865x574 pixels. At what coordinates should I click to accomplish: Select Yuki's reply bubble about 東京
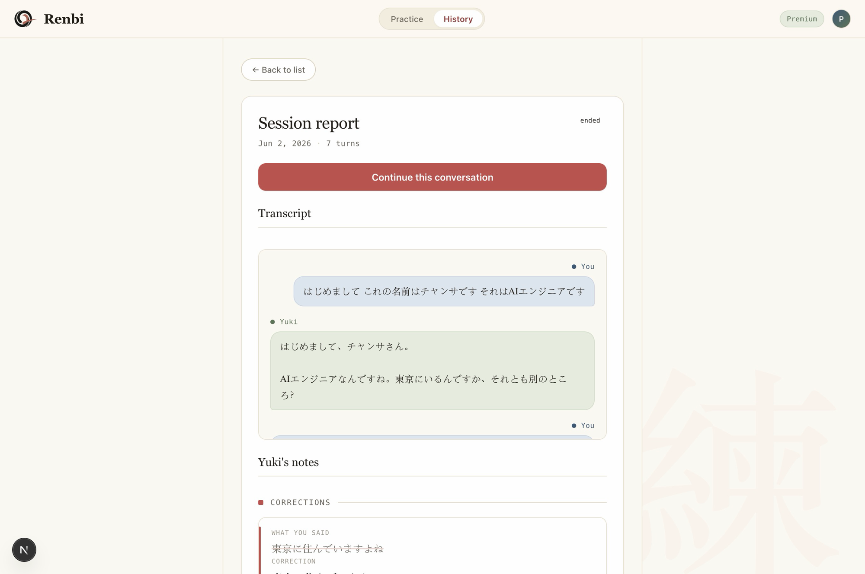click(432, 371)
